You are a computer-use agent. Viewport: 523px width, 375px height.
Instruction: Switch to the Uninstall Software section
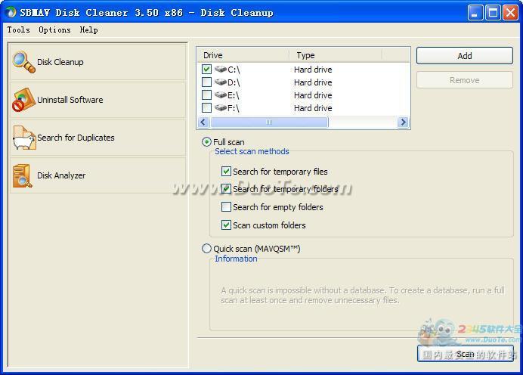click(97, 100)
